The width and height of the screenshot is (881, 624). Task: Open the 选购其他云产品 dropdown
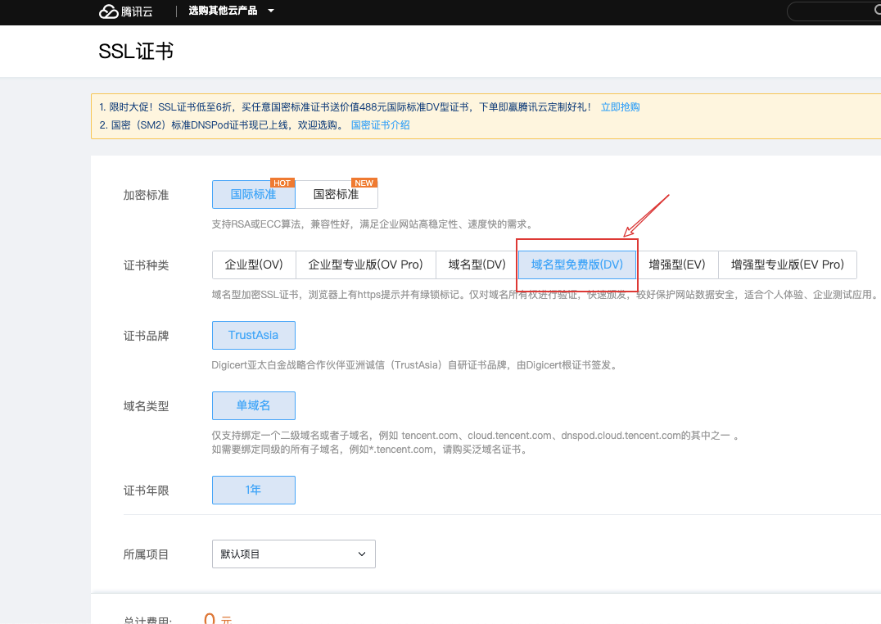coord(231,11)
